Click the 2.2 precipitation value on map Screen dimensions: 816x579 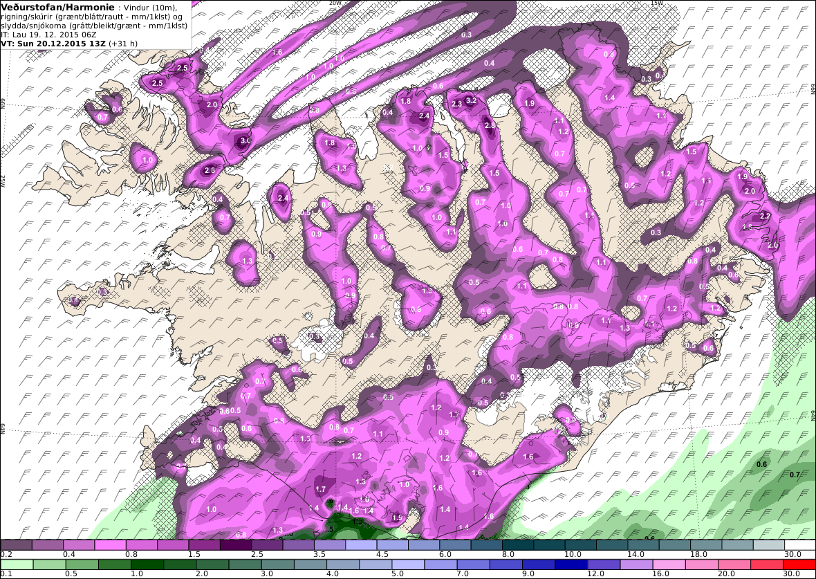765,216
